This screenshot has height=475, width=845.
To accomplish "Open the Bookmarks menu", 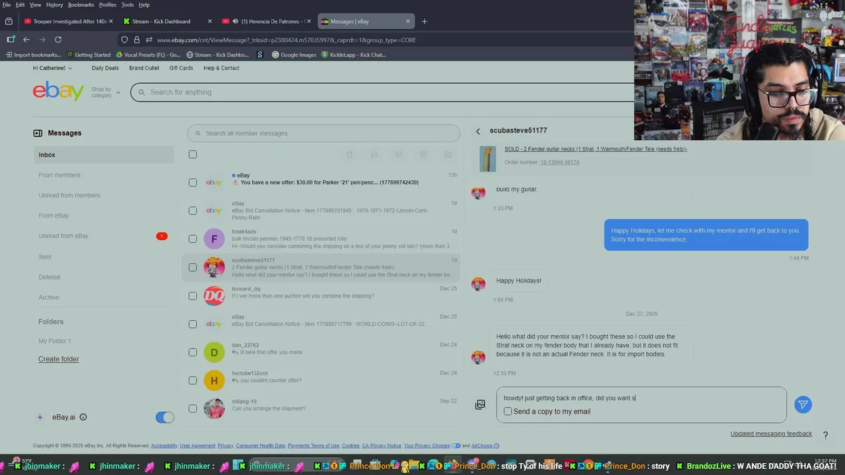I will pos(81,5).
